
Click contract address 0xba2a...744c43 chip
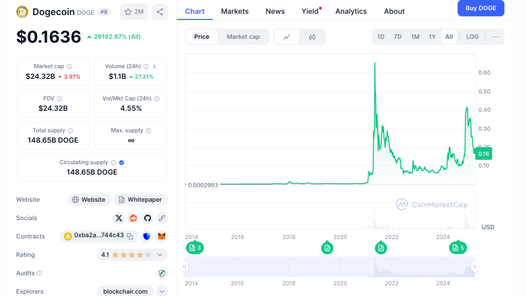click(99, 236)
